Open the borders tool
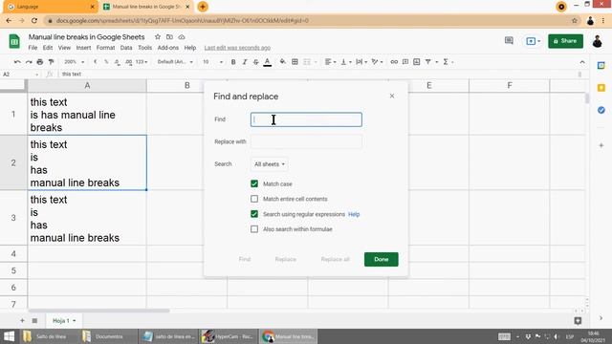The width and height of the screenshot is (612, 344). tap(295, 62)
